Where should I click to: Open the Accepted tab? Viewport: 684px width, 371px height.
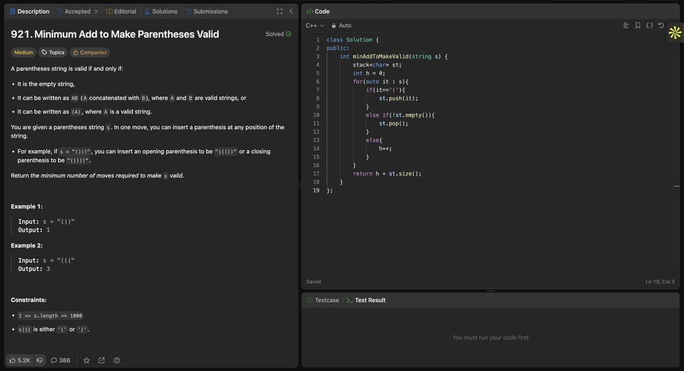(74, 11)
